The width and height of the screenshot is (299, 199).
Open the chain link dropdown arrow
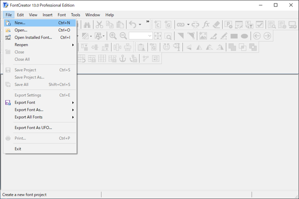pos(188,25)
